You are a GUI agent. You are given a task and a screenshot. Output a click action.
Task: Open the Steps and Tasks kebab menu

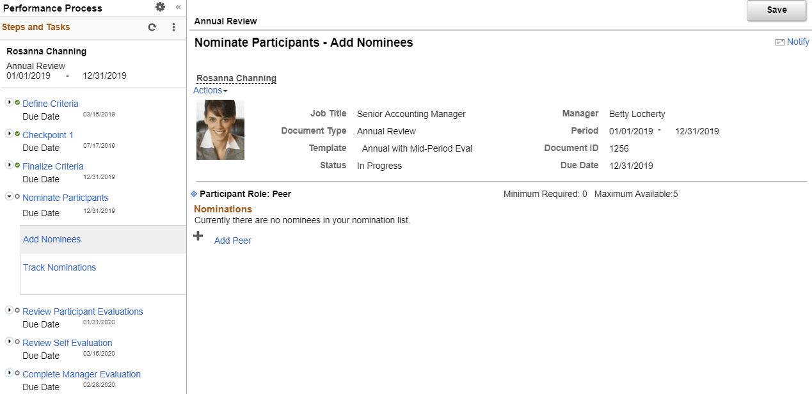(173, 28)
